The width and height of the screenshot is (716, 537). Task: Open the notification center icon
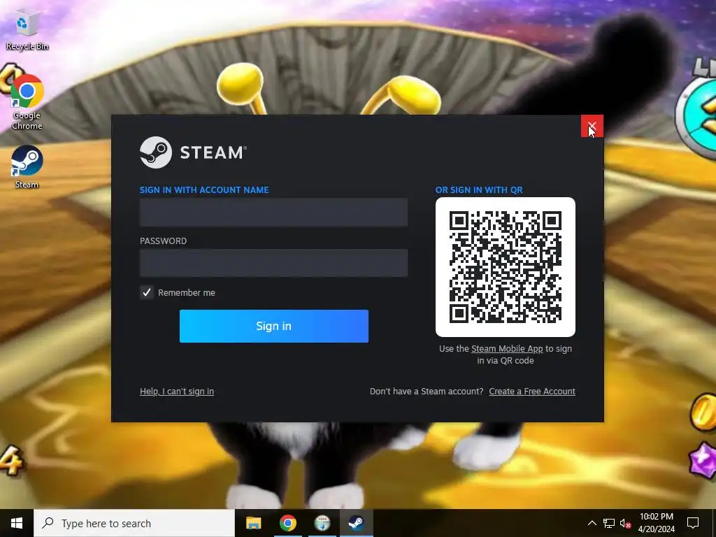point(693,523)
